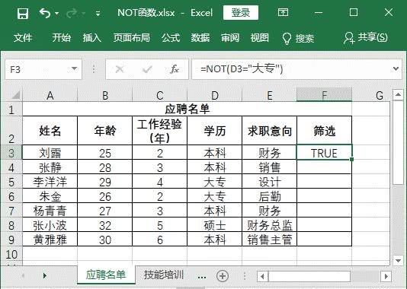407x289 pixels.
Task: Click the Name Box showing F3
Action: (x=43, y=69)
